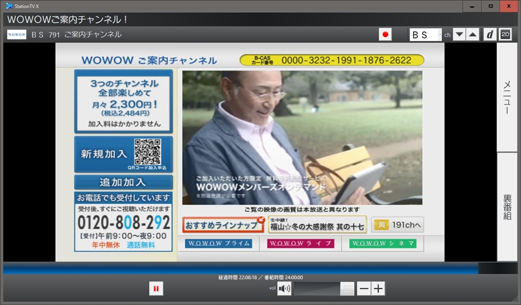Click the 月々2,300円 pricing panel
This screenshot has height=305, width=521.
click(123, 101)
